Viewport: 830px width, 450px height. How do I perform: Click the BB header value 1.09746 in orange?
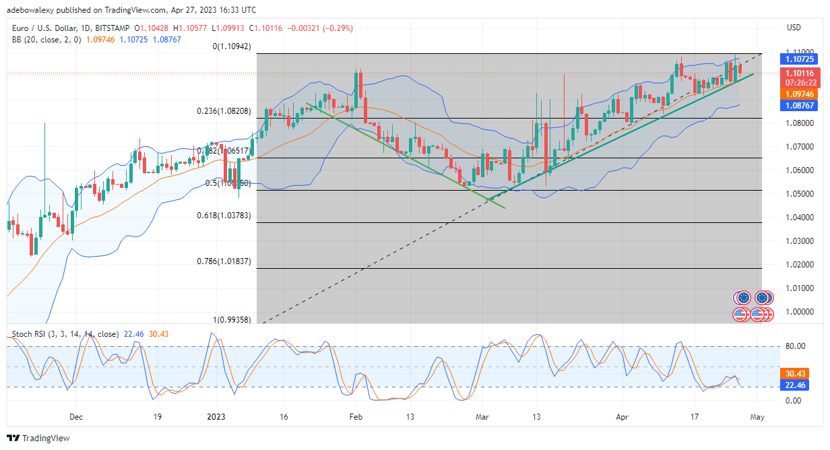click(x=102, y=40)
